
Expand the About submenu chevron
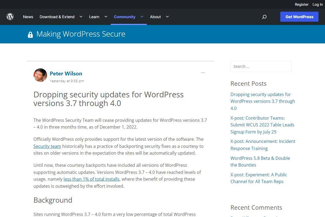(167, 17)
